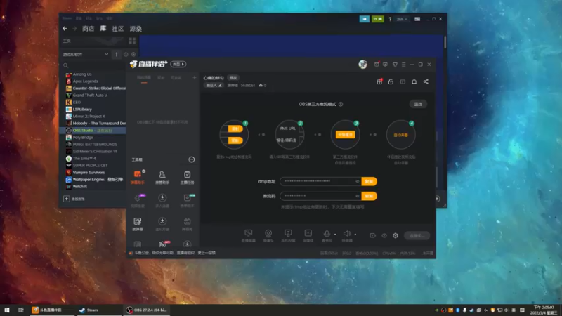Image resolution: width=562 pixels, height=316 pixels.
Task: Expand the microphone options arrow
Action: tap(335, 235)
